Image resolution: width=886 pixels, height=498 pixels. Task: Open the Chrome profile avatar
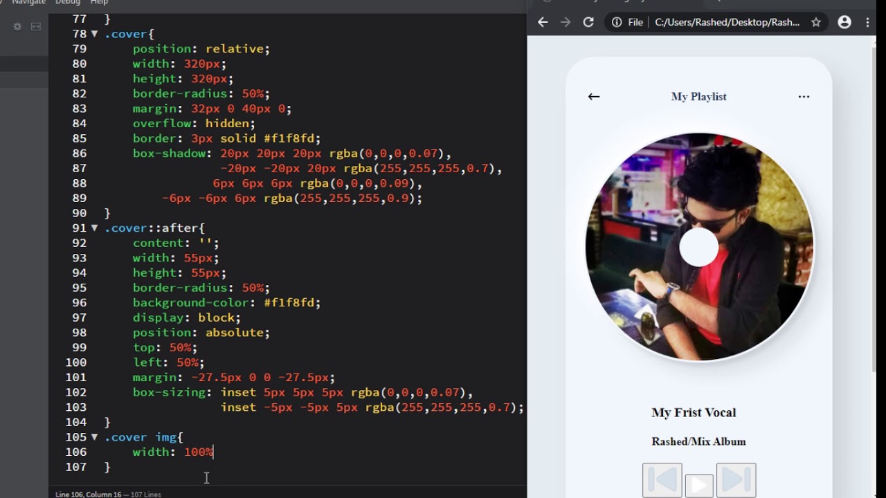point(844,22)
